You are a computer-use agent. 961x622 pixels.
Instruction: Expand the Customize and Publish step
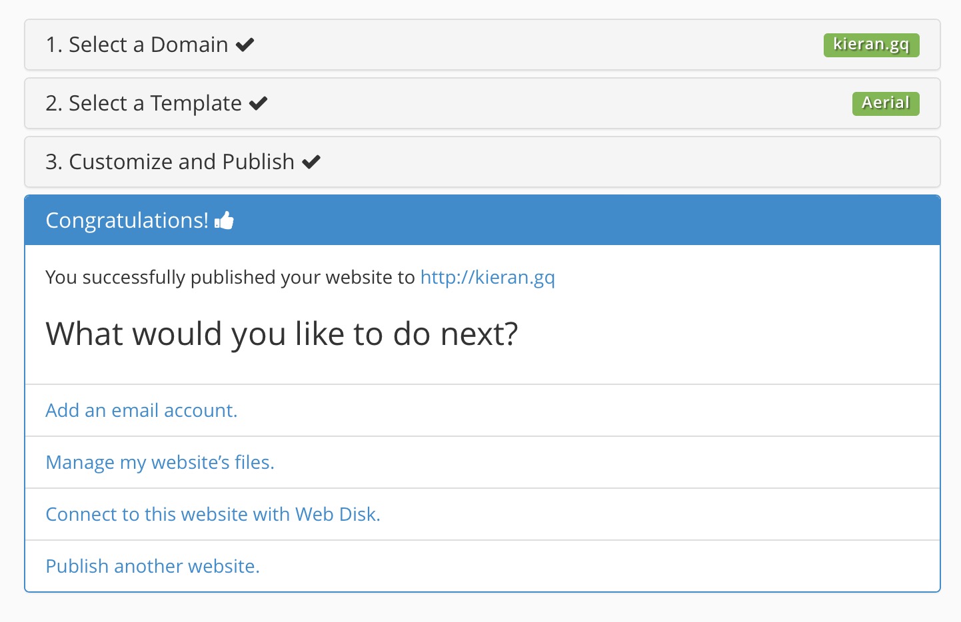(482, 162)
